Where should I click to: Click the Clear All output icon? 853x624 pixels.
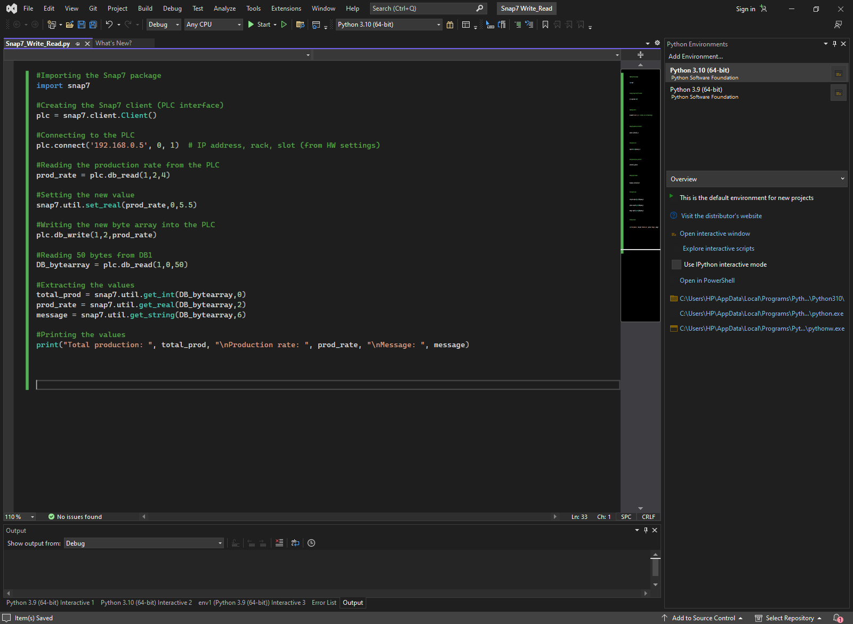coord(279,543)
